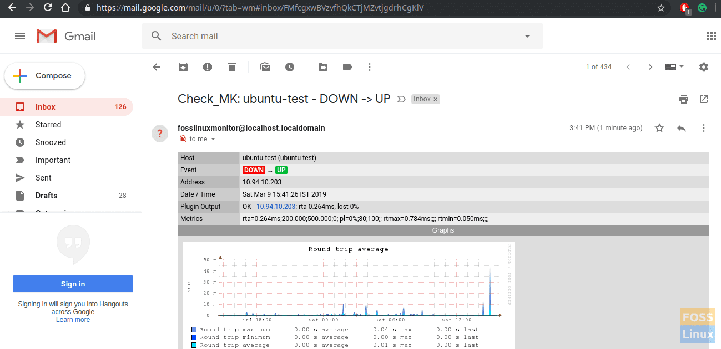The width and height of the screenshot is (721, 349).
Task: Click the Round trip average legend swatch
Action: (194, 345)
